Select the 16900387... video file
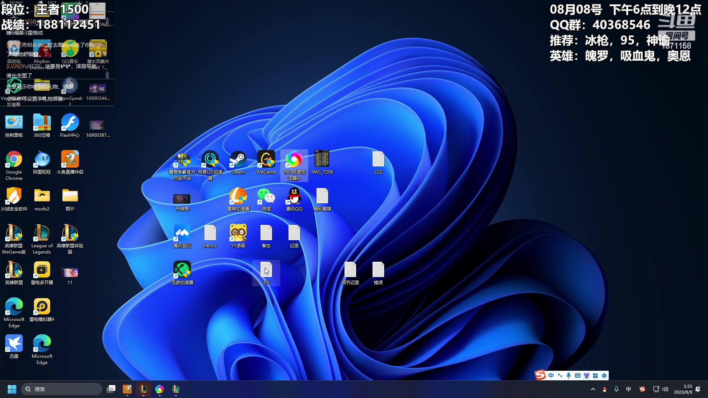The height and width of the screenshot is (398, 708). [x=98, y=128]
